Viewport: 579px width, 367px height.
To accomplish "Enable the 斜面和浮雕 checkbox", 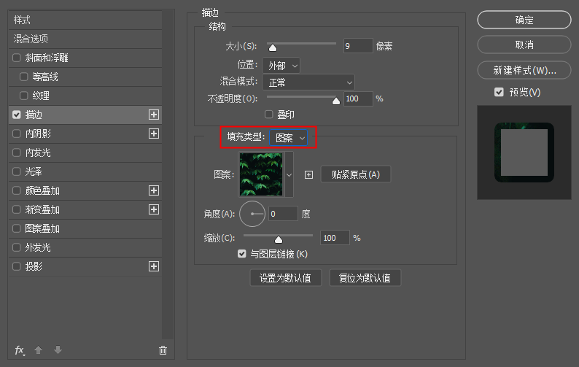I will 17,58.
